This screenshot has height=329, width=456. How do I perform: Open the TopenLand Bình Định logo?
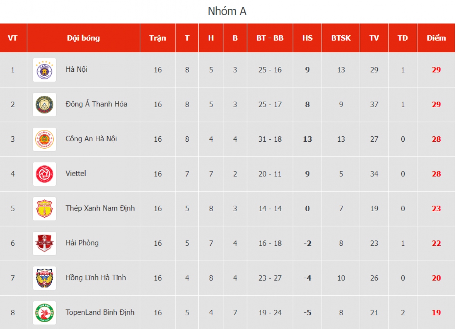[44, 313]
